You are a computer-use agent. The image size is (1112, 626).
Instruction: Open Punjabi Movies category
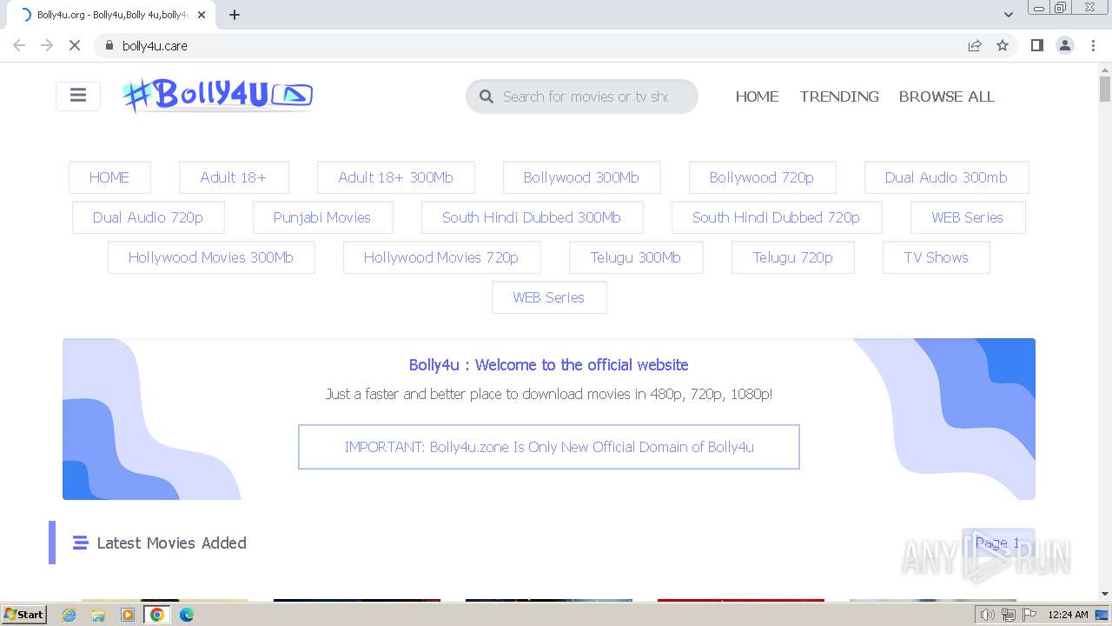pyautogui.click(x=322, y=217)
